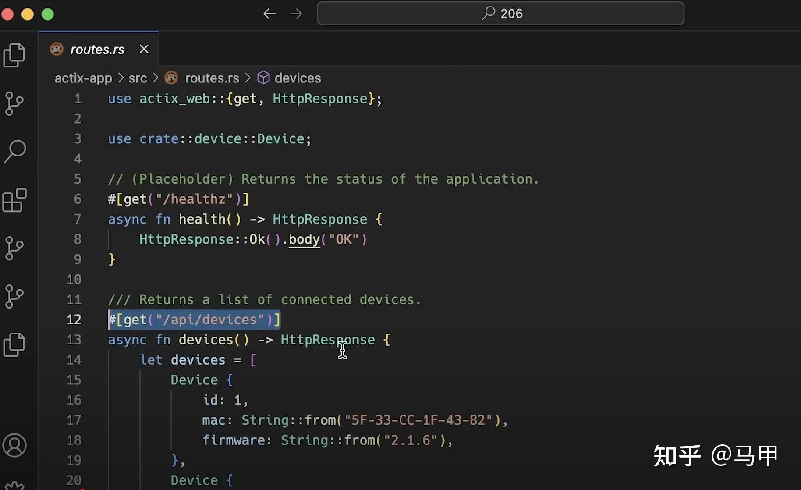Open the Accounts icon in activity bar
Image resolution: width=801 pixels, height=490 pixels.
[x=14, y=445]
